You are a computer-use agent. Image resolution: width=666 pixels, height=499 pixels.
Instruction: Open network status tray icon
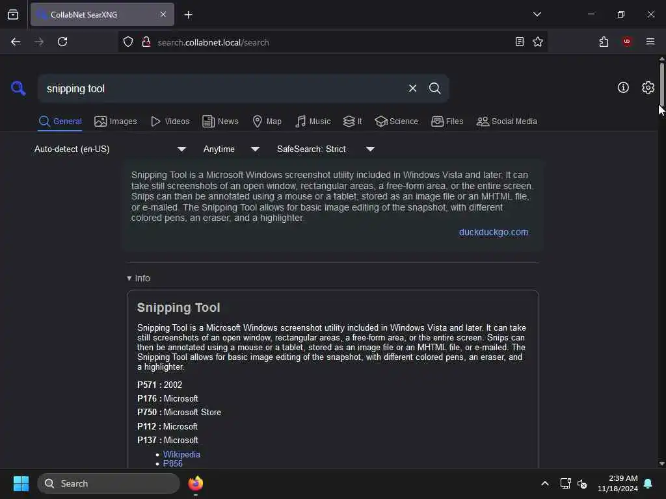[565, 483]
